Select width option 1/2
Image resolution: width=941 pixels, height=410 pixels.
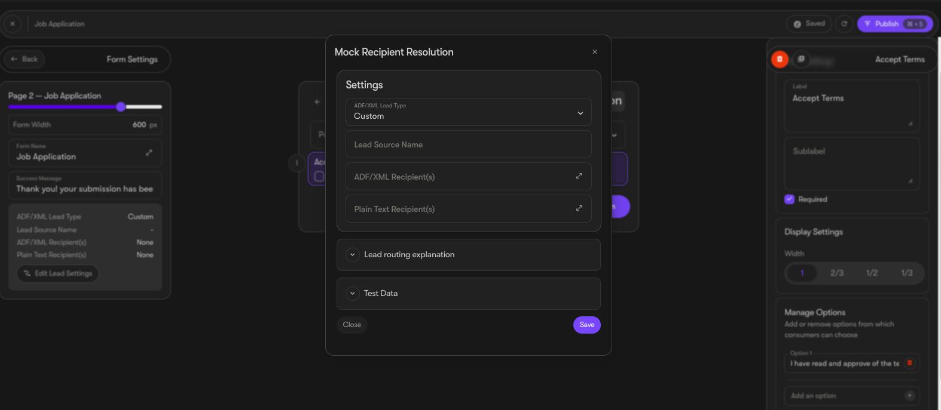872,273
